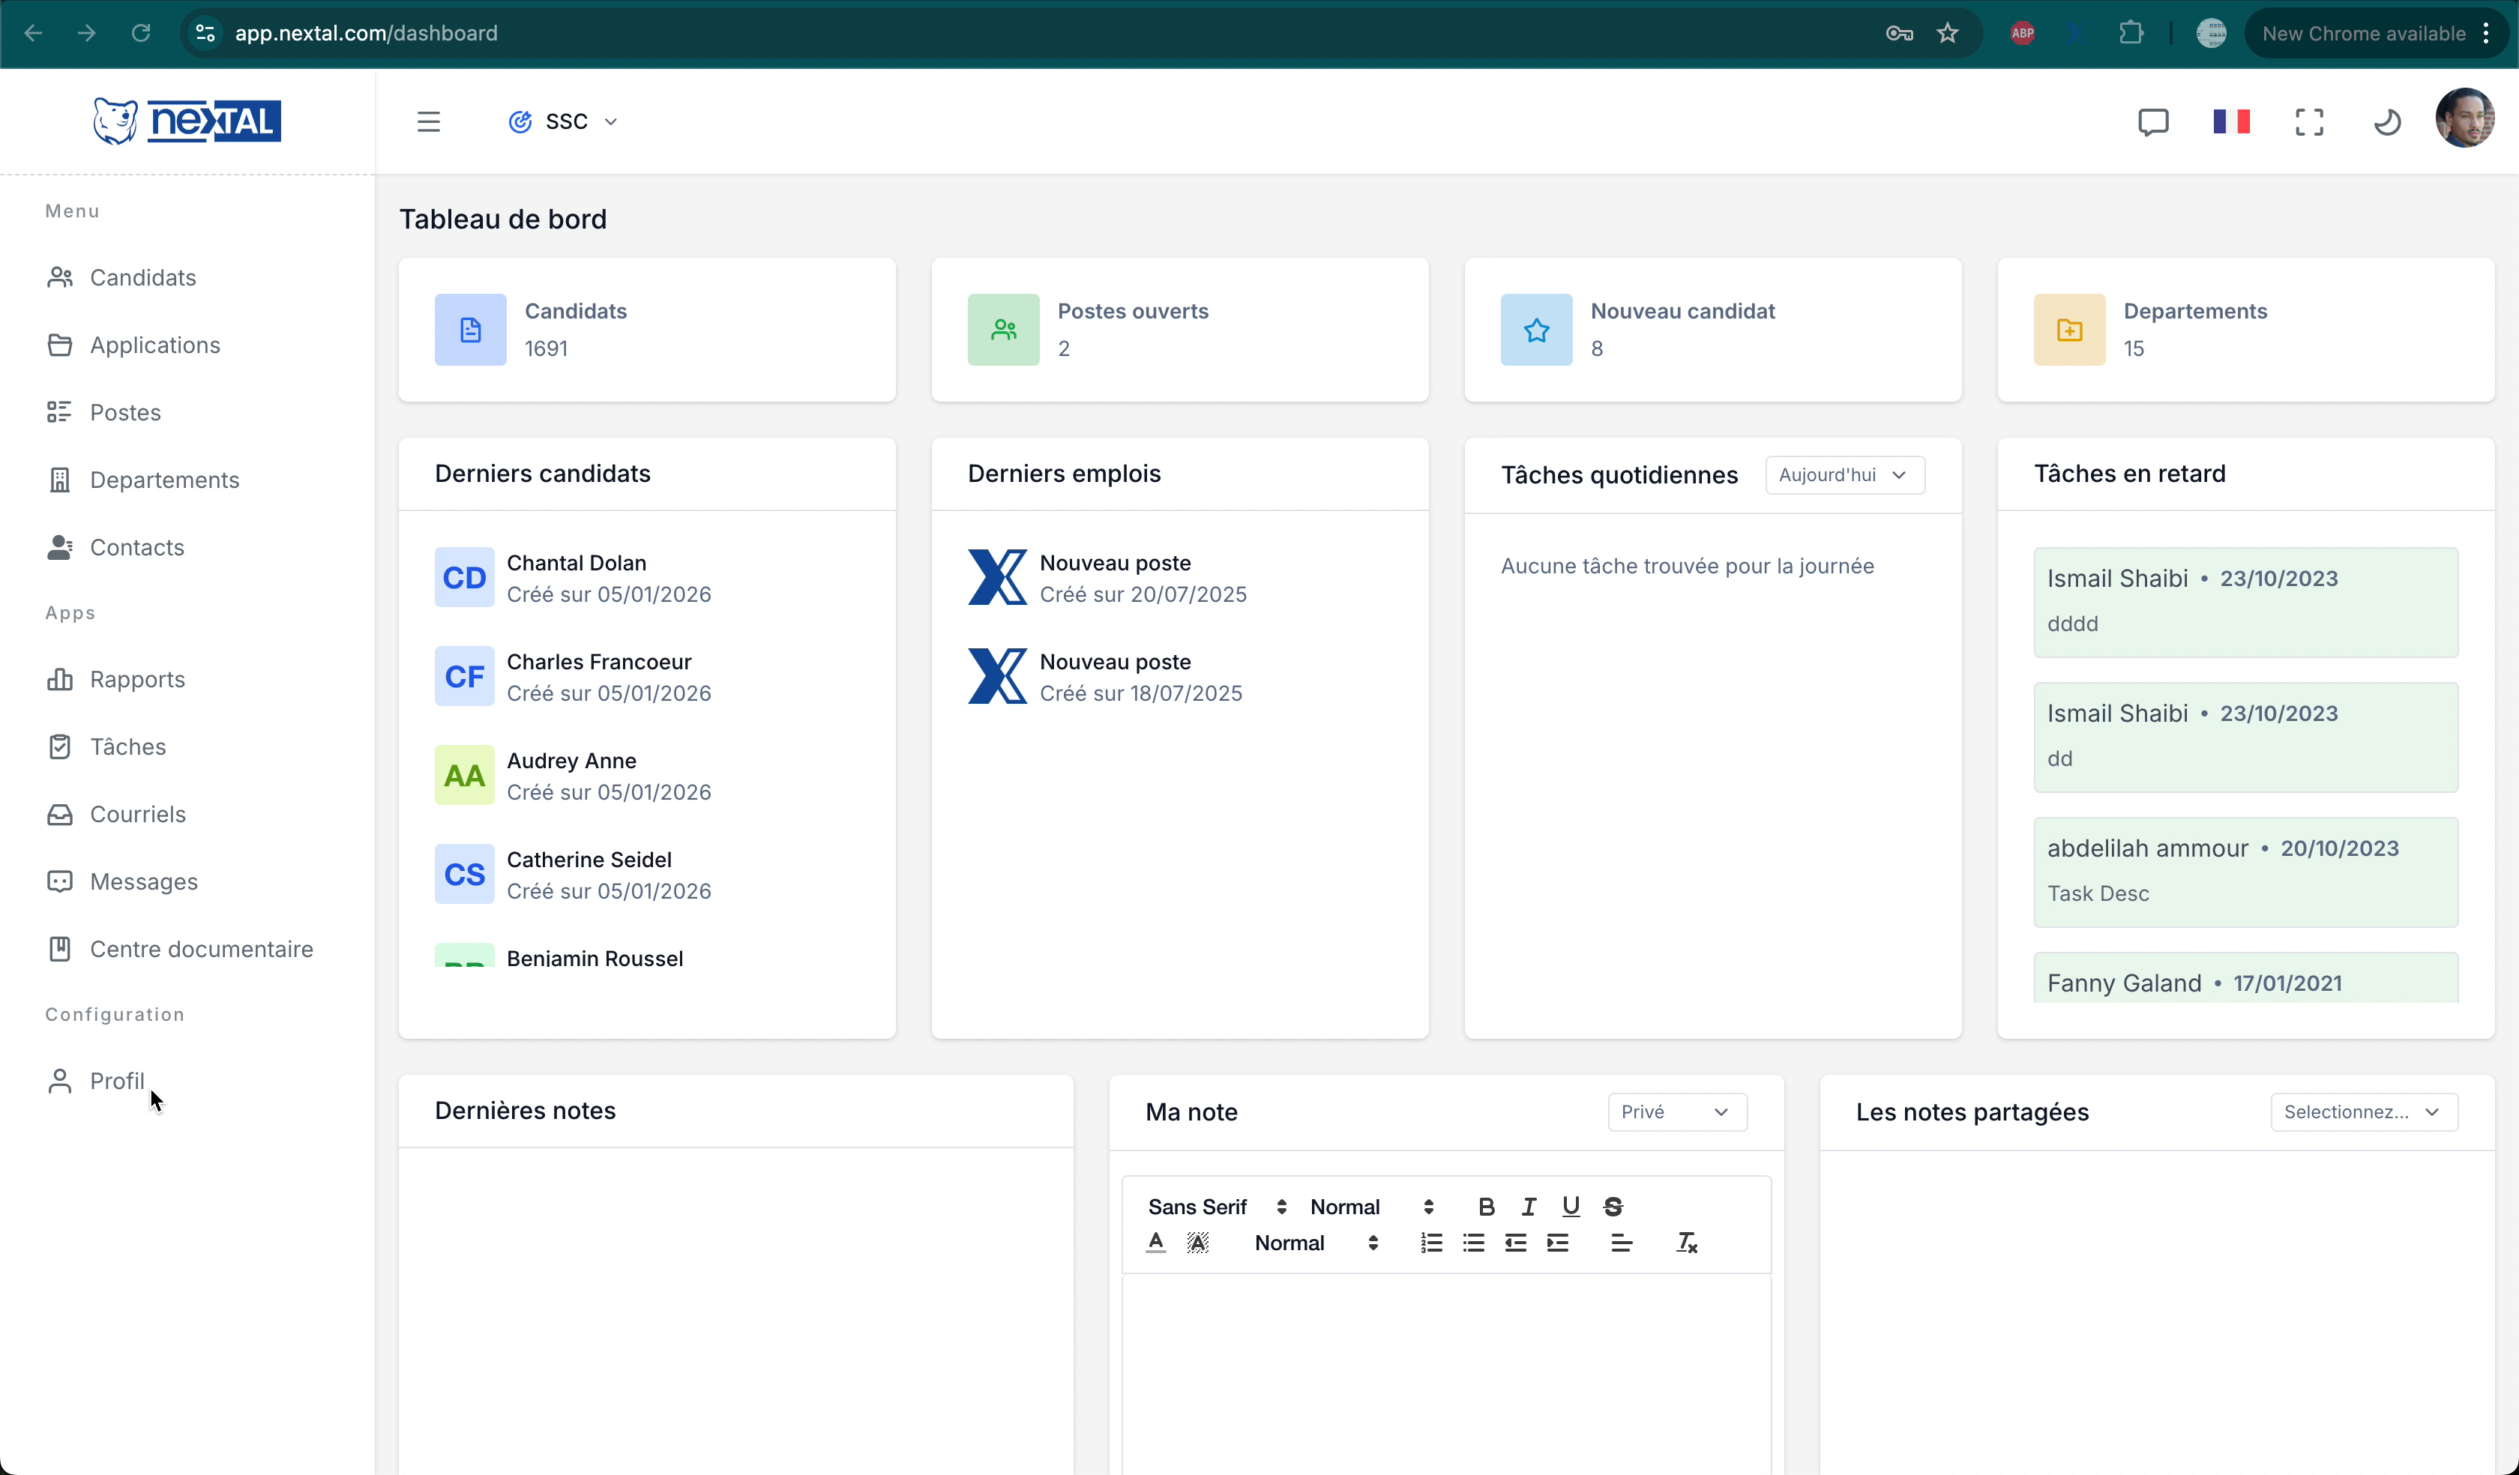2519x1475 pixels.
Task: Open the Courriels app
Action: point(138,813)
